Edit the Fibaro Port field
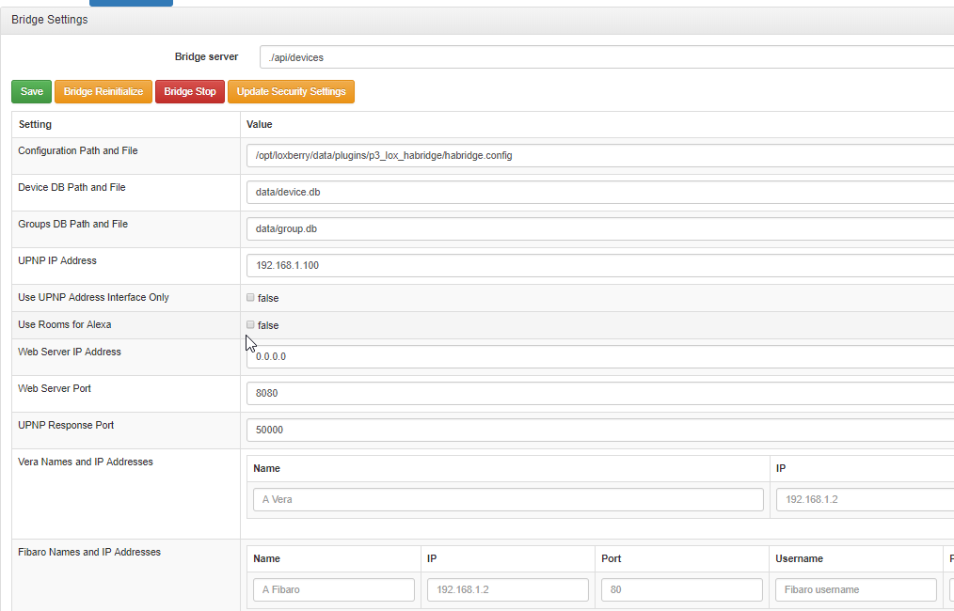This screenshot has width=954, height=611. point(682,589)
